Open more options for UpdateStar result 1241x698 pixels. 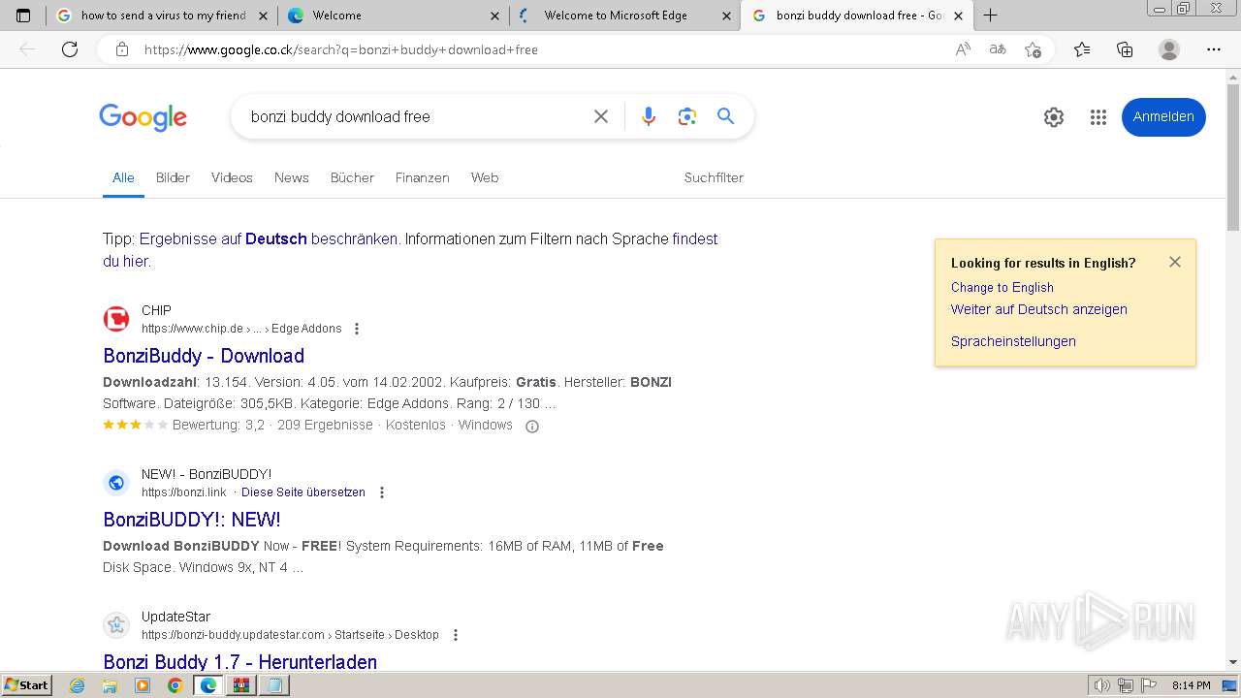456,635
